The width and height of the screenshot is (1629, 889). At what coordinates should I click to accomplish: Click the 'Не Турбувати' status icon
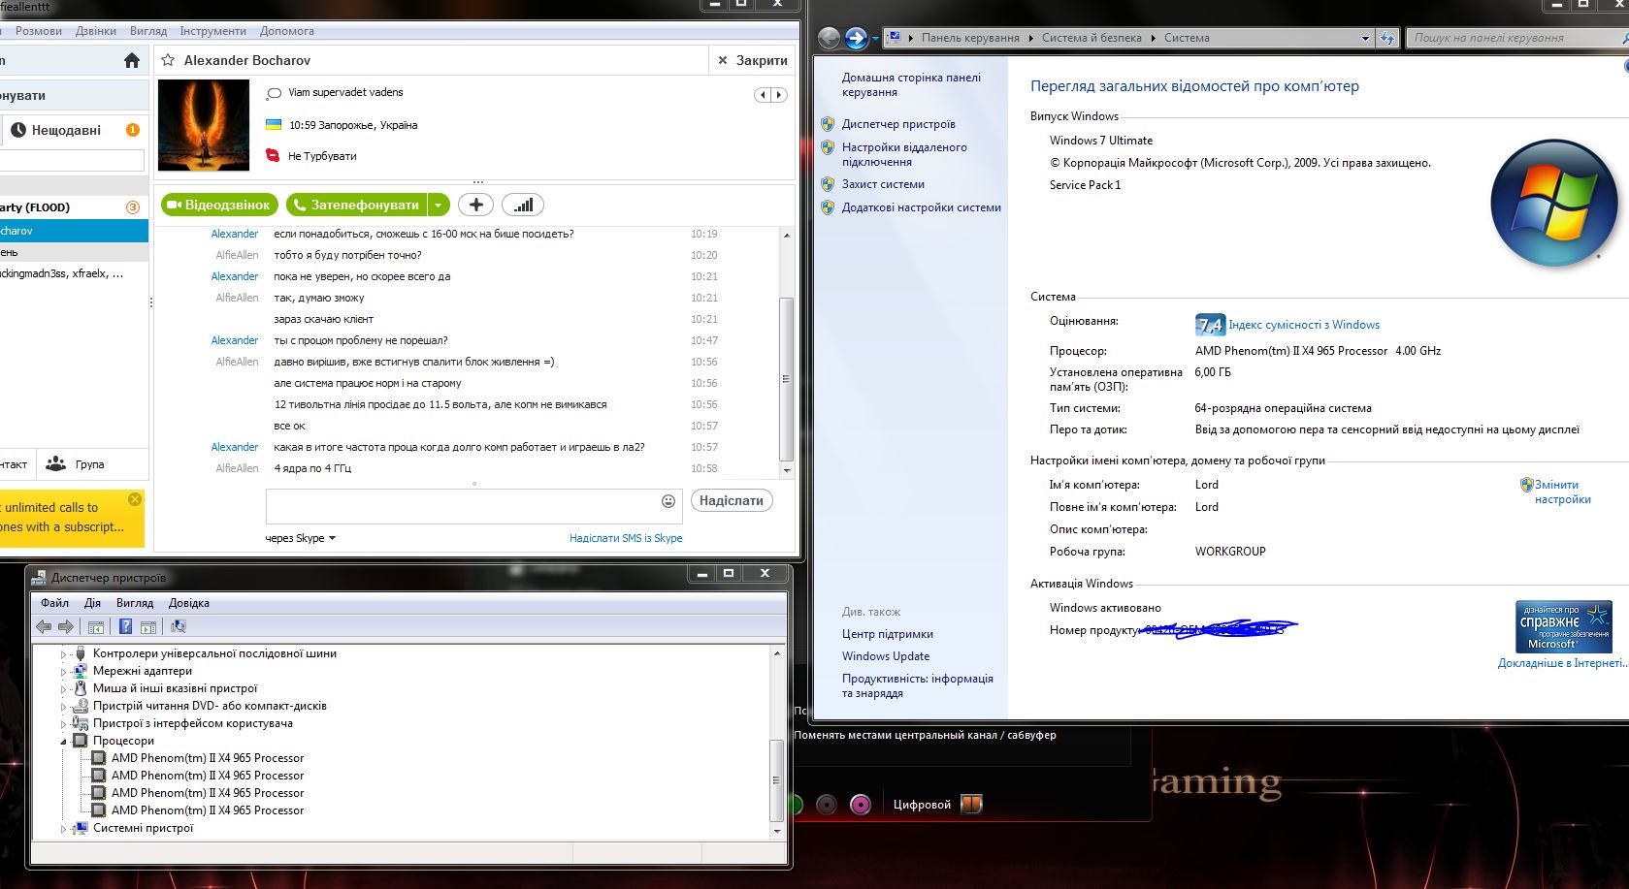click(273, 156)
